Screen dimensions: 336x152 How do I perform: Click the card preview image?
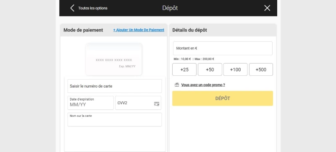pyautogui.click(x=114, y=59)
